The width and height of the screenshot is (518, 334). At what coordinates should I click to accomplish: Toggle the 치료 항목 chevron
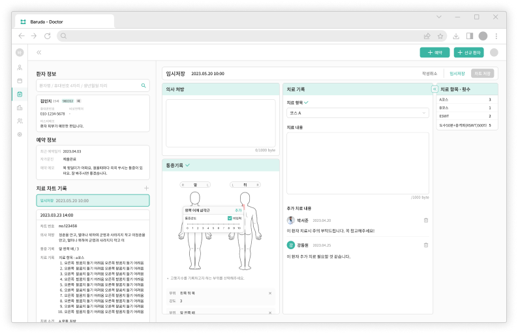click(x=306, y=102)
